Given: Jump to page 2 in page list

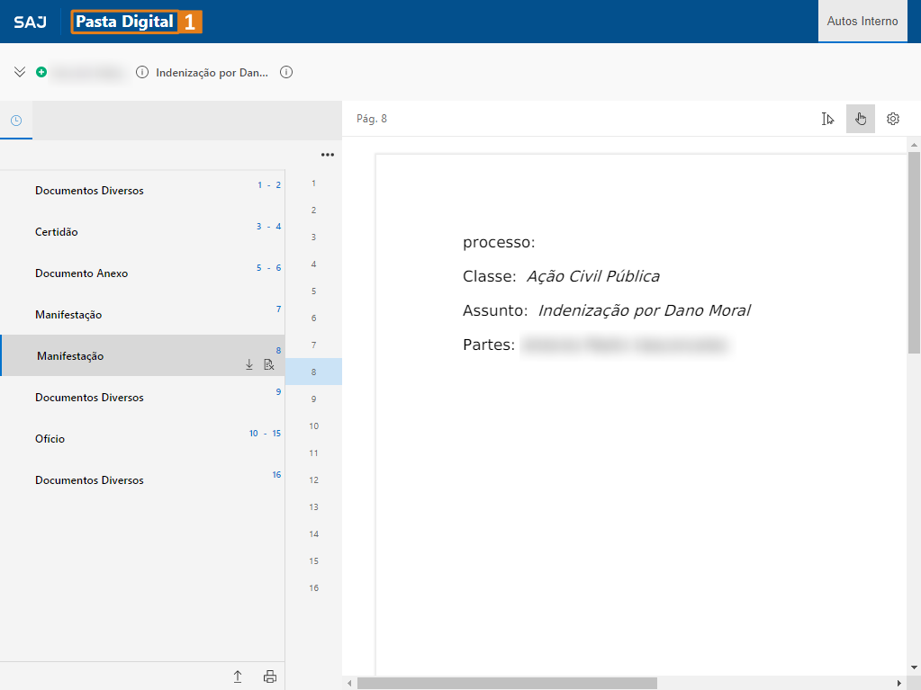Looking at the screenshot, I should [x=313, y=210].
